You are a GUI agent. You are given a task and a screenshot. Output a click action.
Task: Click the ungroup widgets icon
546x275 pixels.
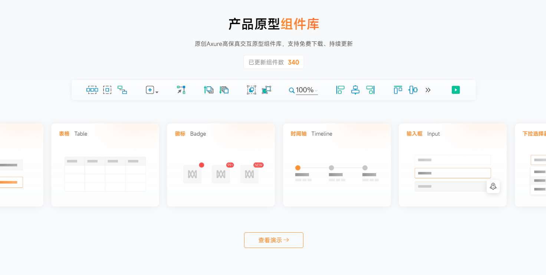[x=266, y=90]
